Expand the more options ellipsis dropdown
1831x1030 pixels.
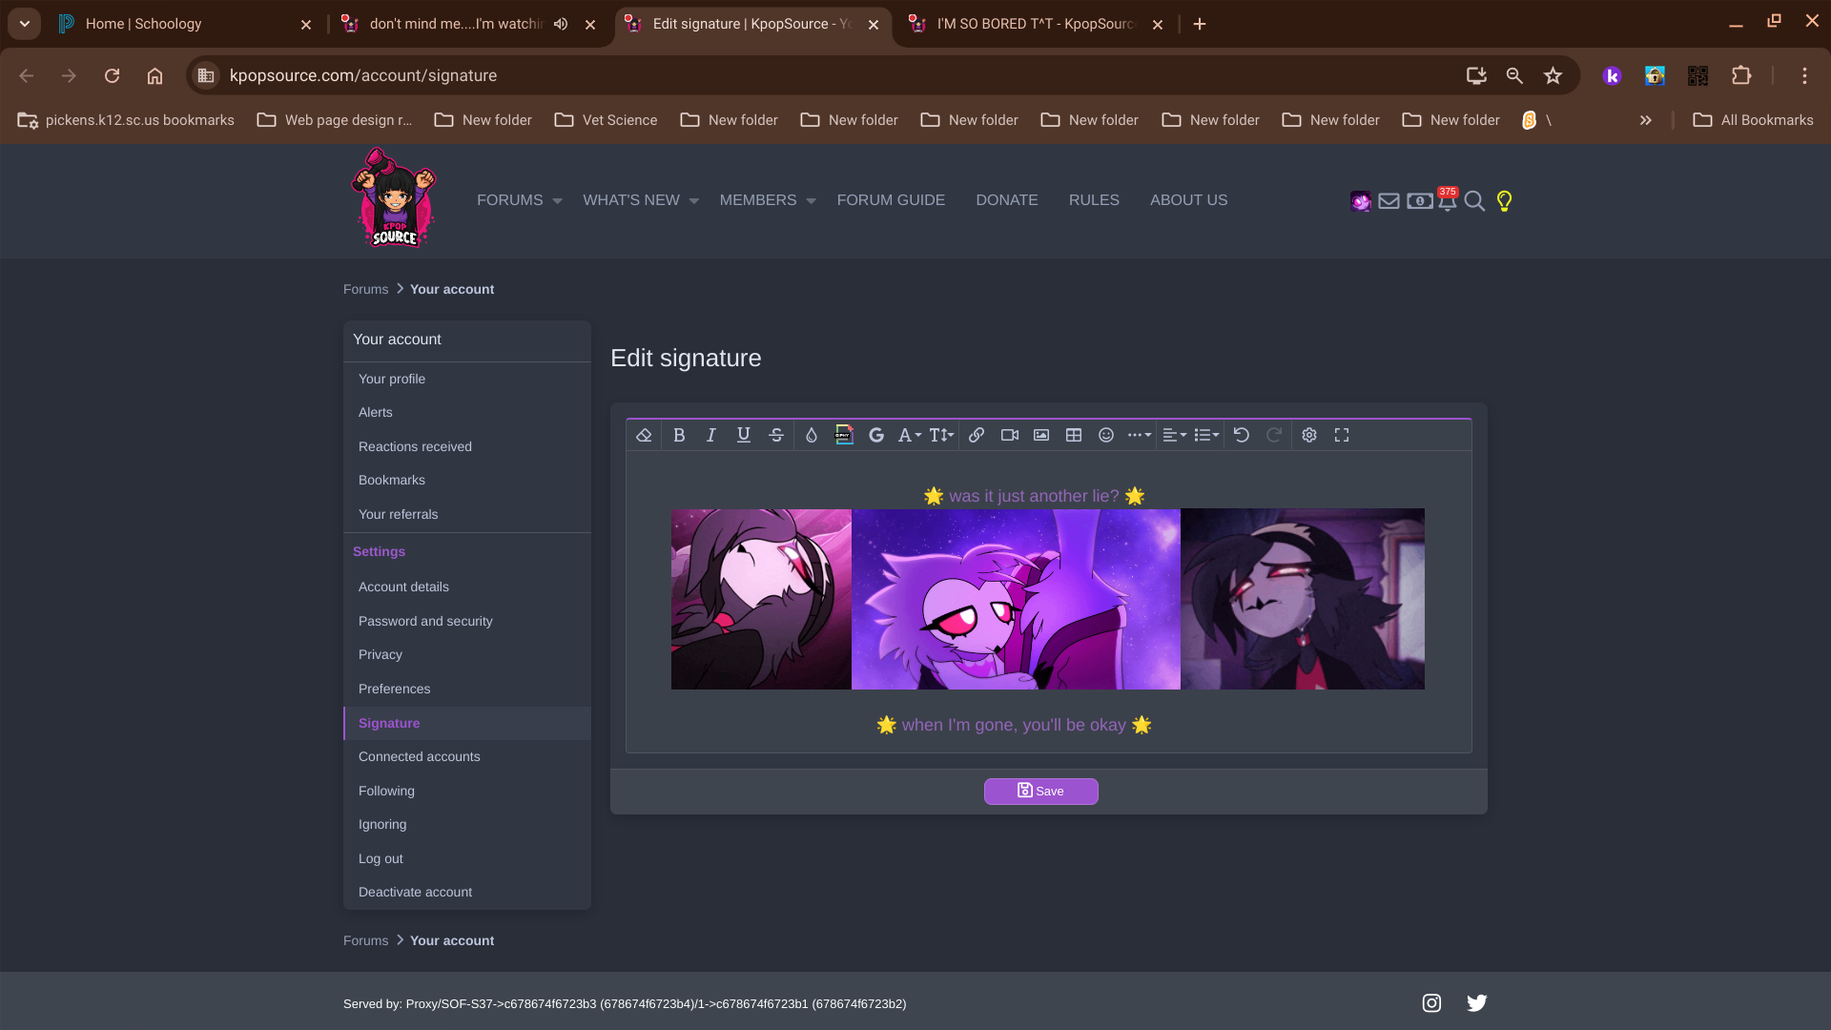[1139, 435]
